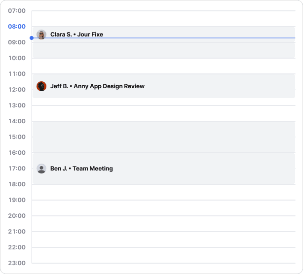
Task: Click Jeff B. avatar icon
Action: pos(41,86)
